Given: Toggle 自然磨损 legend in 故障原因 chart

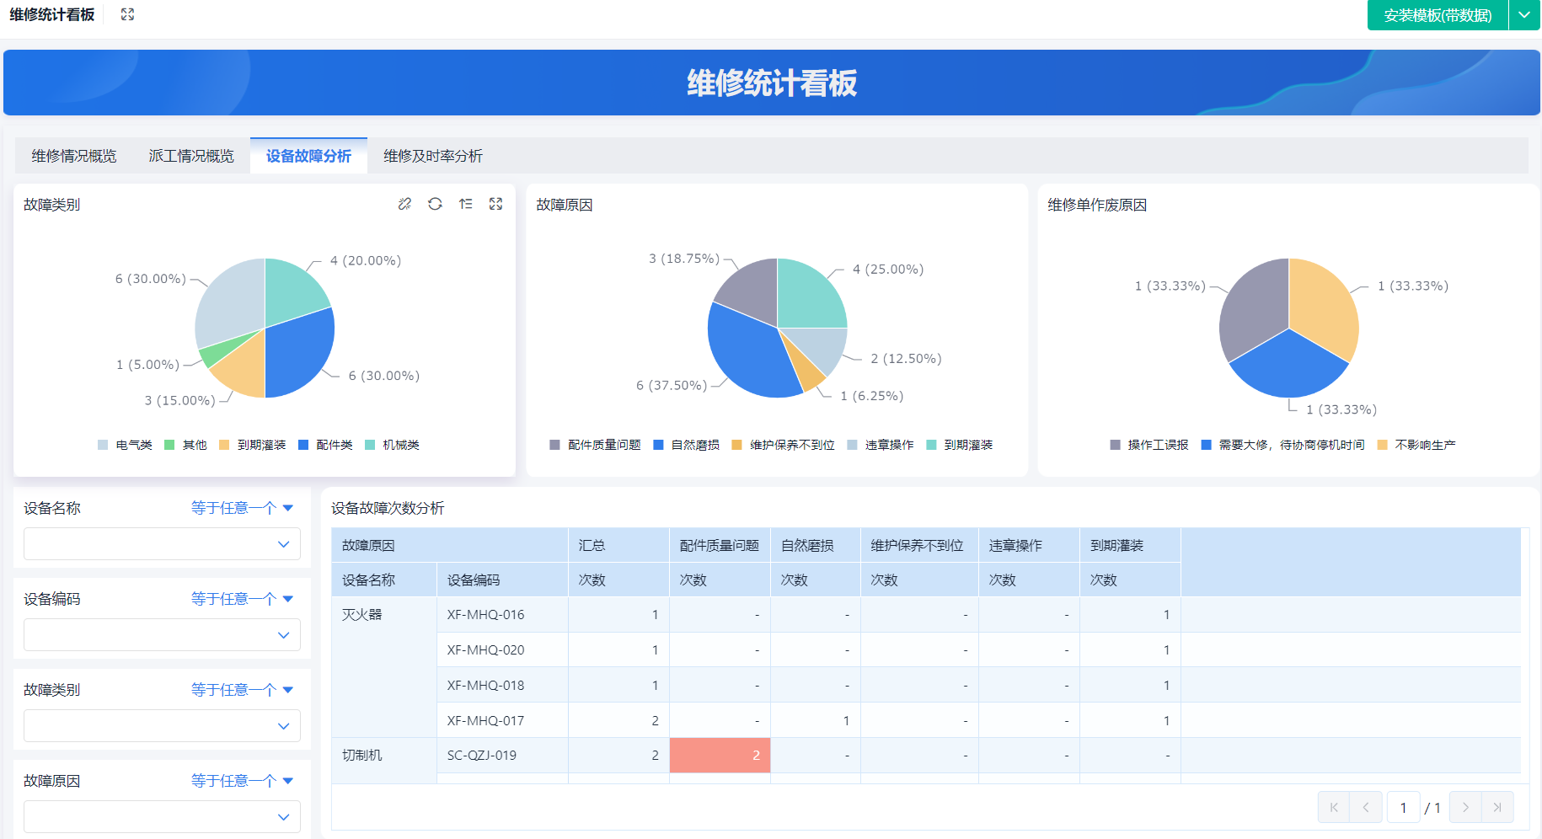Looking at the screenshot, I should pos(687,445).
